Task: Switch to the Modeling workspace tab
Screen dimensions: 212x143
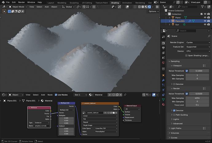Action: [62, 3]
